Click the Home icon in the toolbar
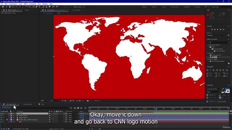This screenshot has width=232, height=130. (x=3, y=7)
